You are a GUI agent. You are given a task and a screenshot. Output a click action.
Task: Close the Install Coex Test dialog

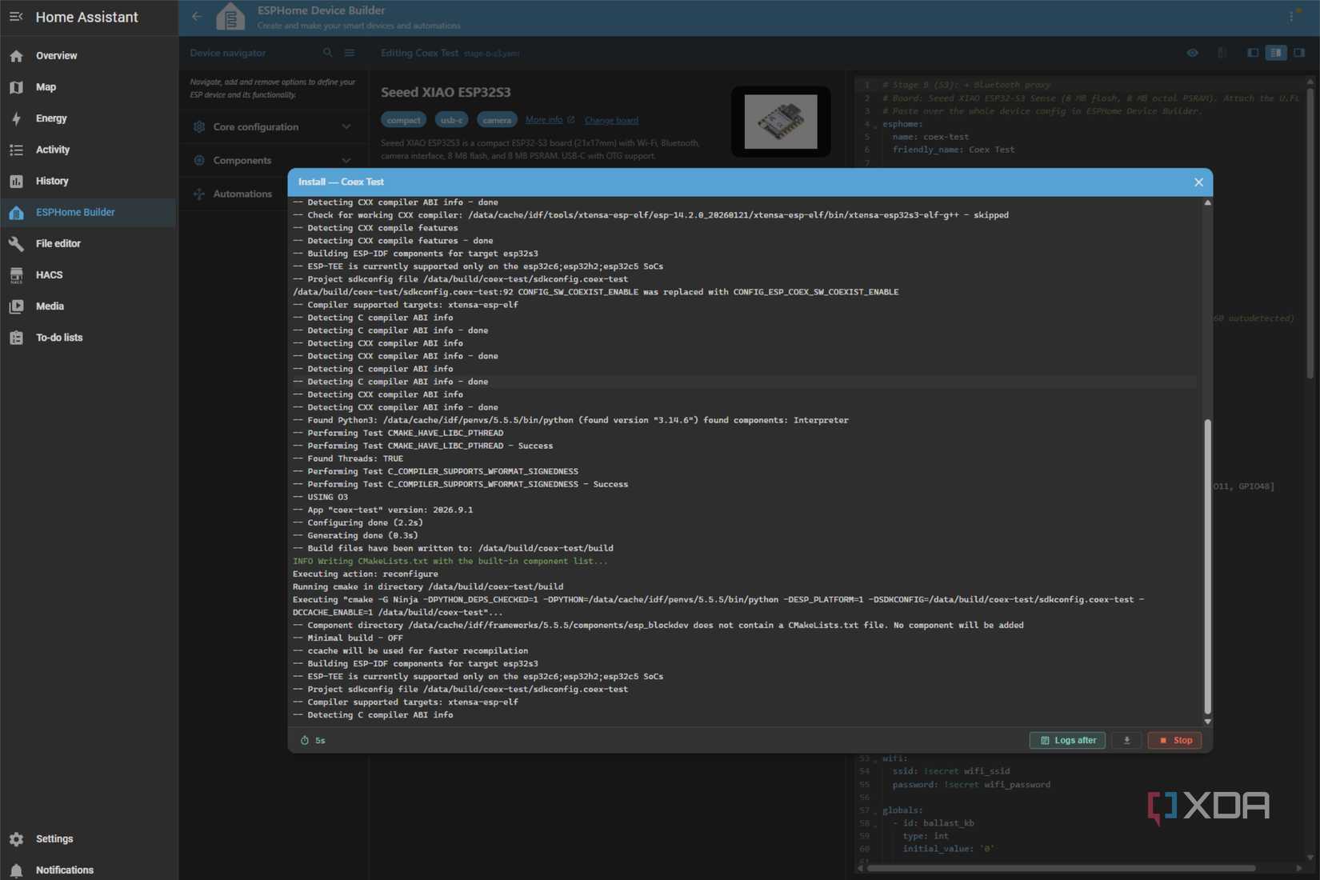click(x=1198, y=182)
